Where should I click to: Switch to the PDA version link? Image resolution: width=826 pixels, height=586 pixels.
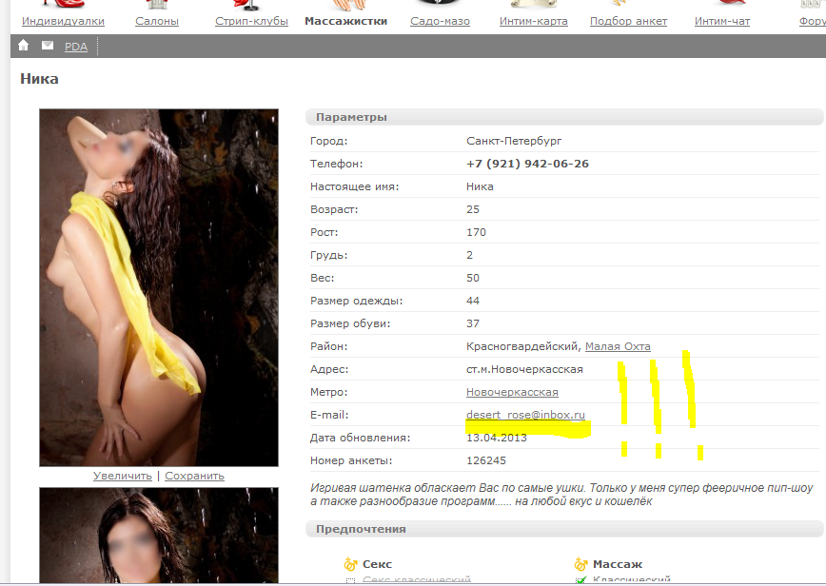(76, 47)
